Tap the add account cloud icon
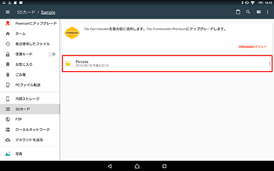 [x=8, y=140]
